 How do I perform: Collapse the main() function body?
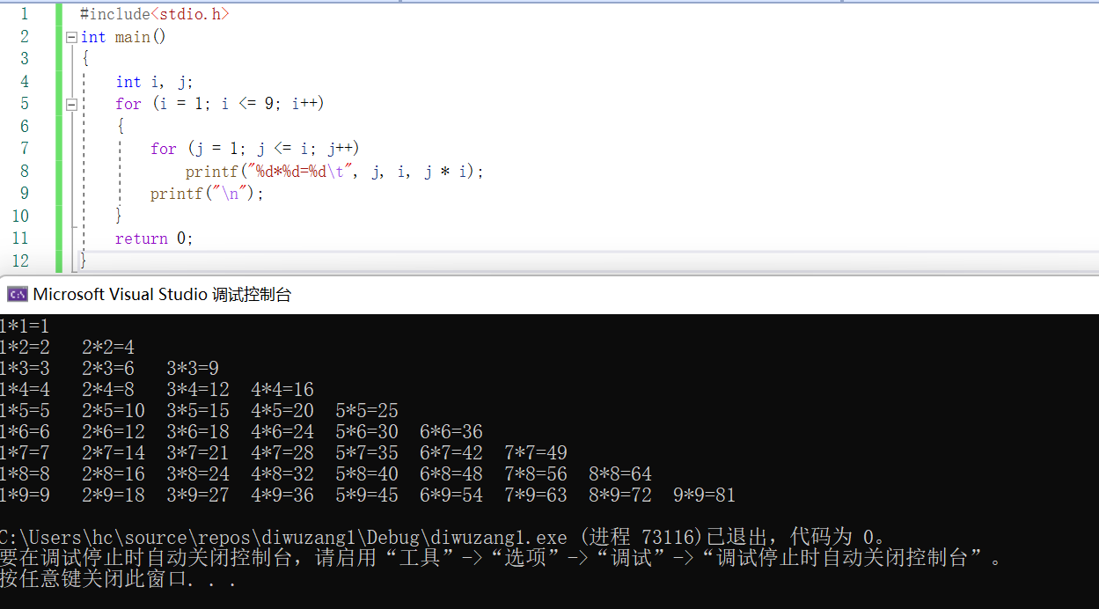pyautogui.click(x=70, y=36)
